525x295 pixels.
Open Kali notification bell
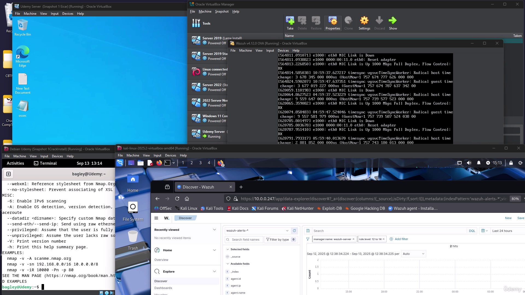pyautogui.click(x=479, y=163)
